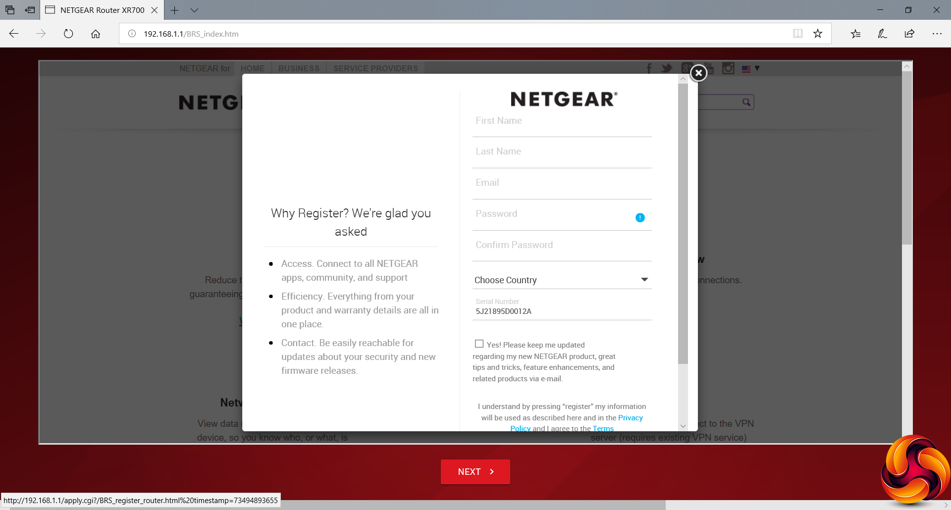Screen dimensions: 951x510
Task: Close the NETGEAR Router XR700 tab
Action: (155, 10)
